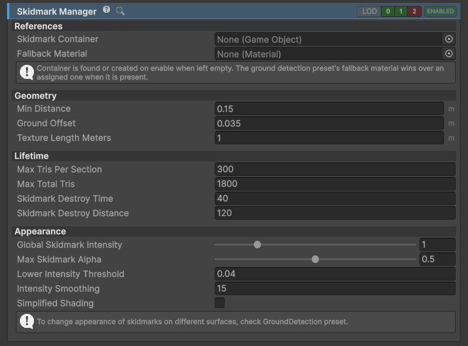The image size is (468, 346).
Task: Click the Intensity Smoothing label
Action: [58, 289]
